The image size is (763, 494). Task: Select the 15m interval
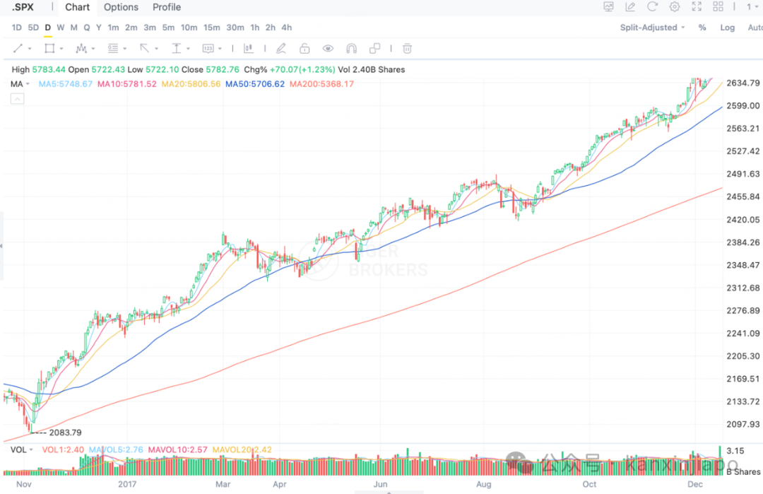212,28
